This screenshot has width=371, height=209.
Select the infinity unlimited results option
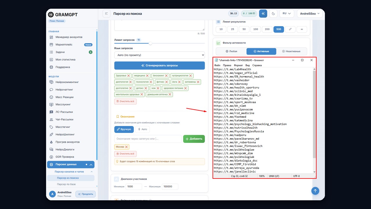point(302,29)
